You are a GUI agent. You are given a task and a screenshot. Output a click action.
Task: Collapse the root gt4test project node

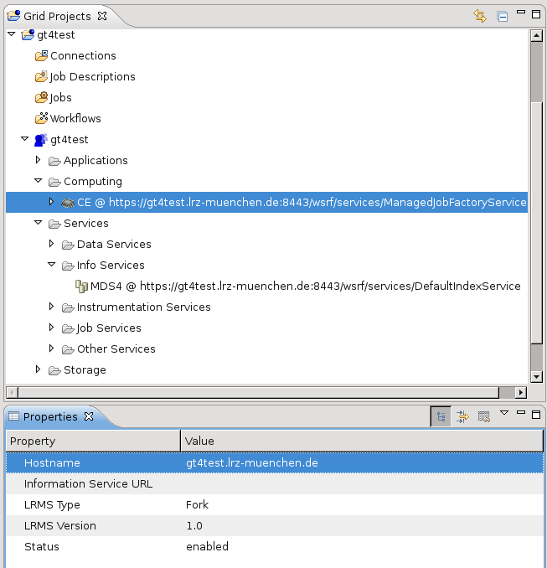[x=12, y=34]
